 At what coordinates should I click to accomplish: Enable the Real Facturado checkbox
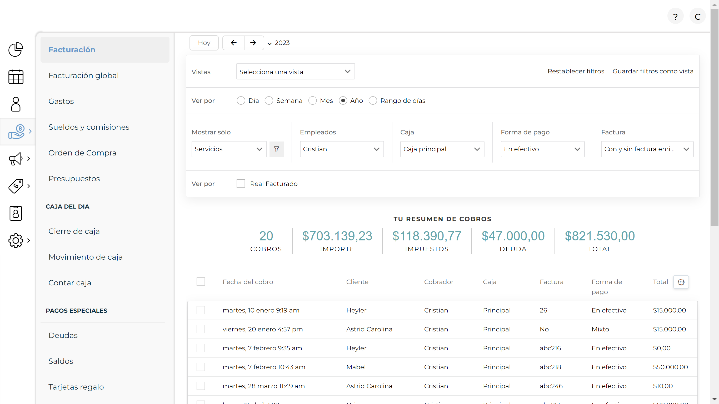click(241, 184)
